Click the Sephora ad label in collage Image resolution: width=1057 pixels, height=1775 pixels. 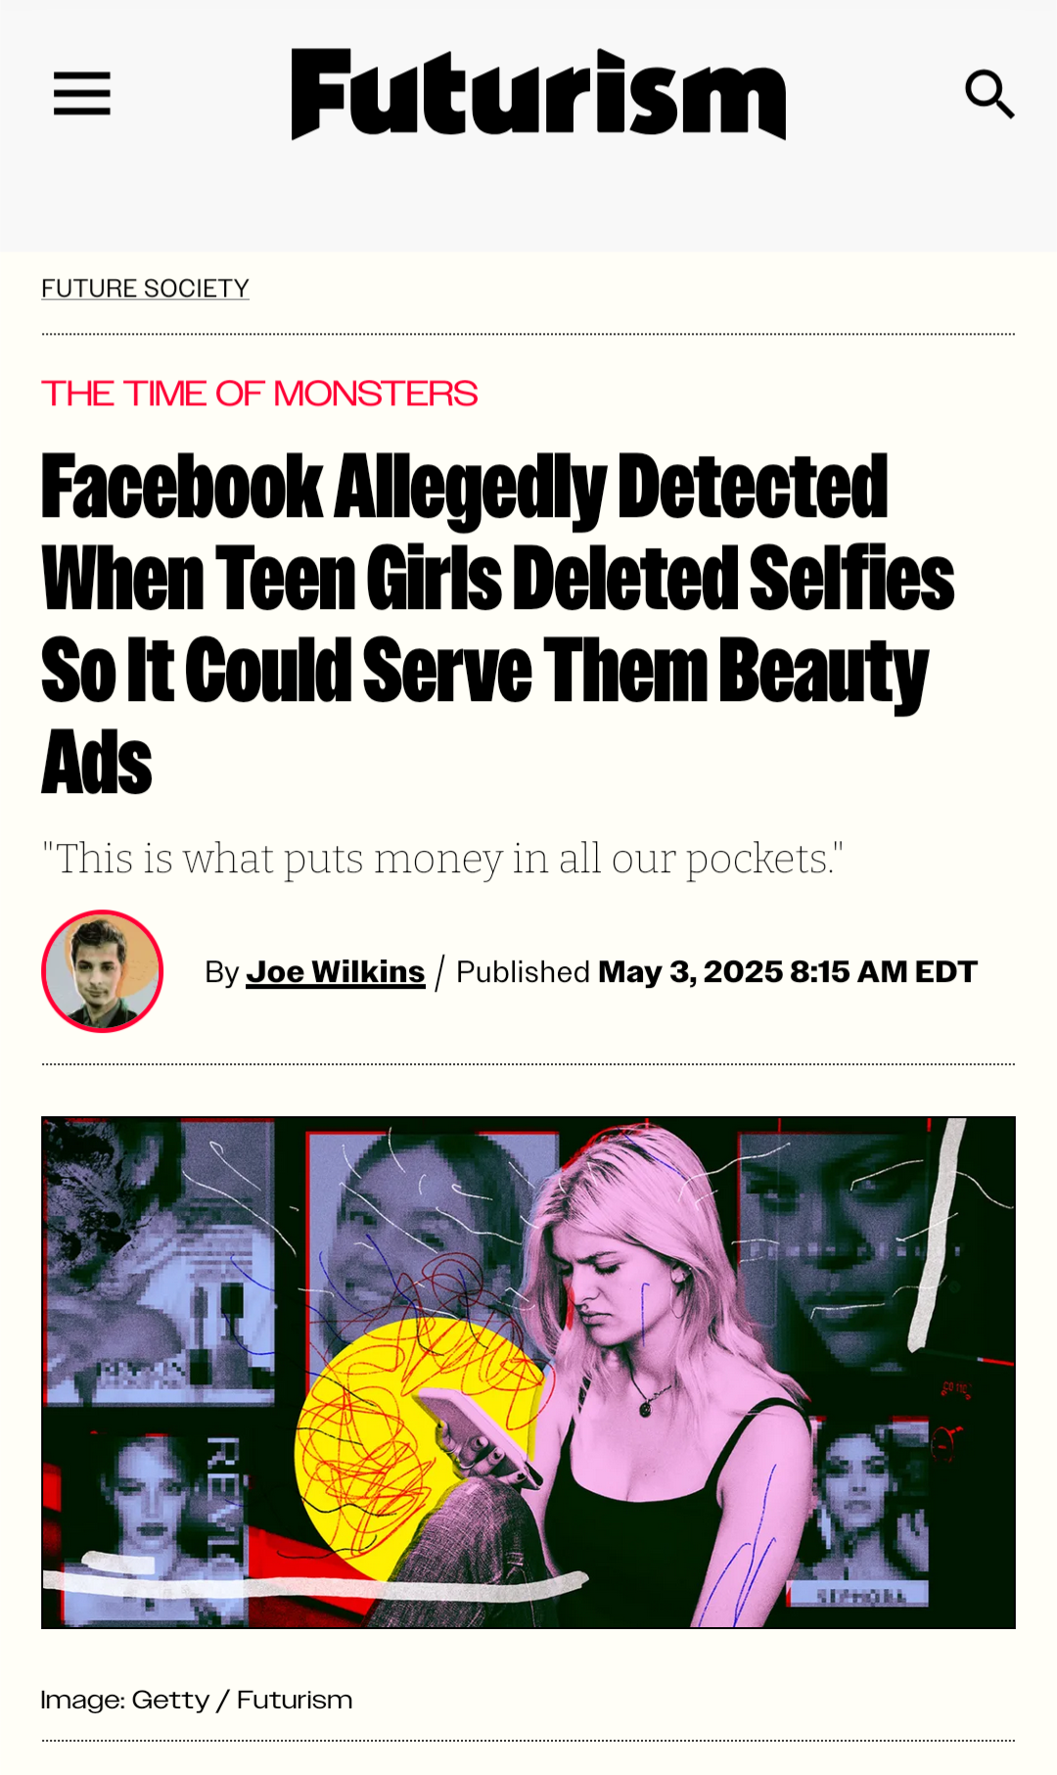(860, 1596)
